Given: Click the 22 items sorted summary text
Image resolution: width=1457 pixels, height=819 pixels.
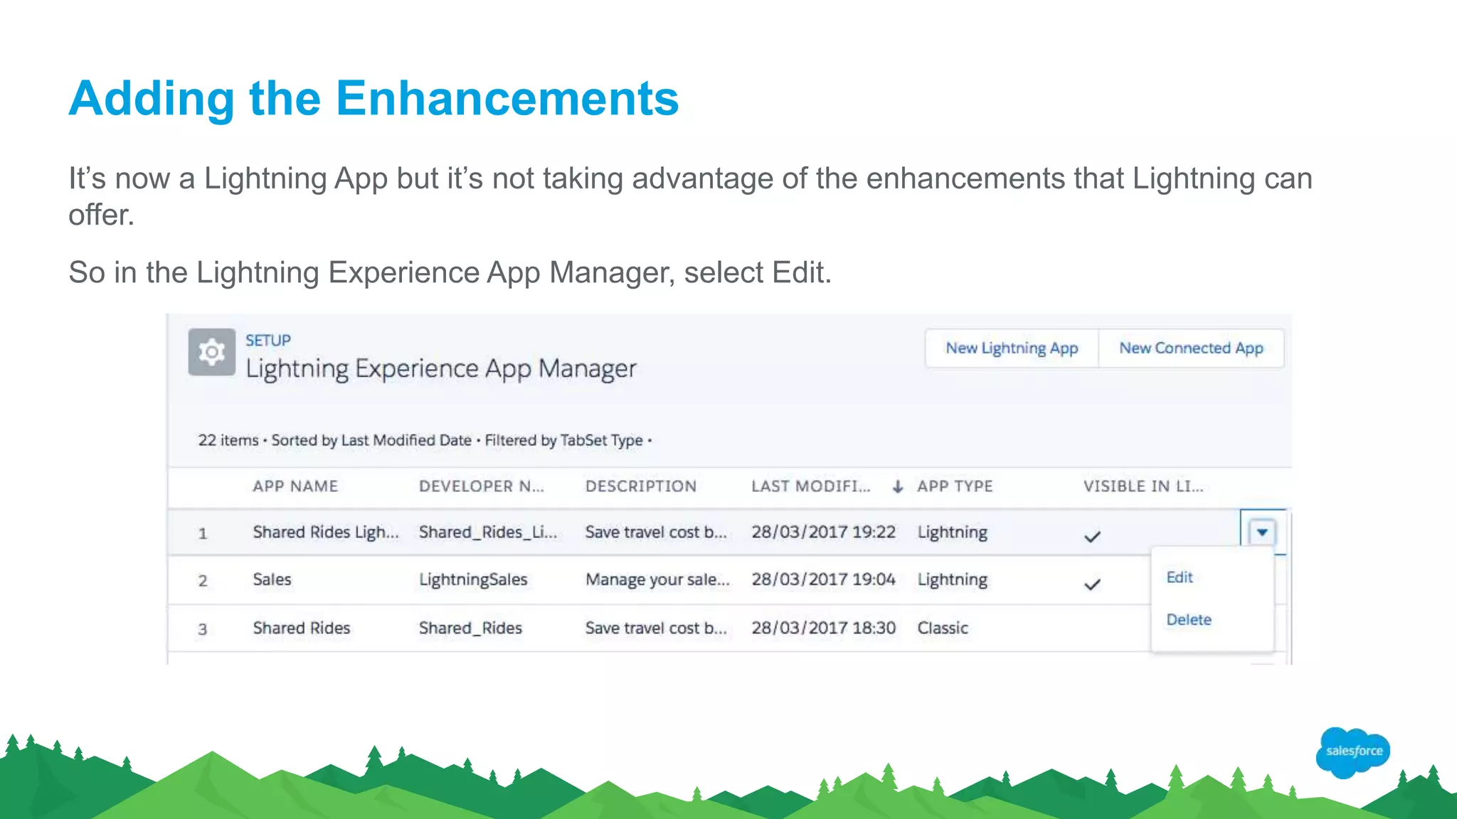Looking at the screenshot, I should 425,440.
